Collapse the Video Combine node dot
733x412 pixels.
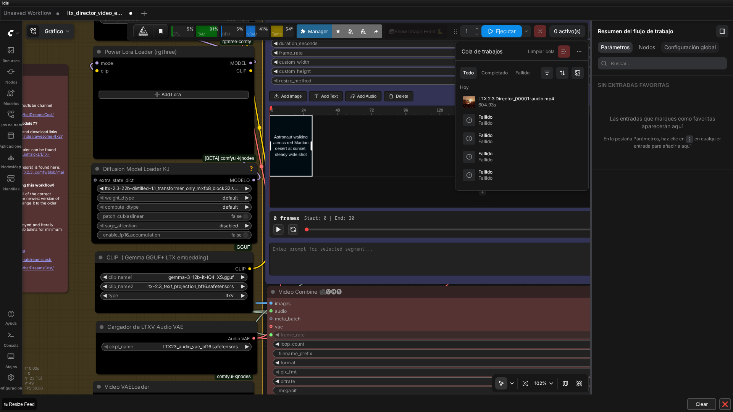(273, 292)
